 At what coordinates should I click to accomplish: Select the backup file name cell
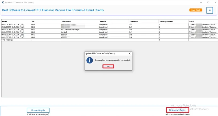(80, 35)
